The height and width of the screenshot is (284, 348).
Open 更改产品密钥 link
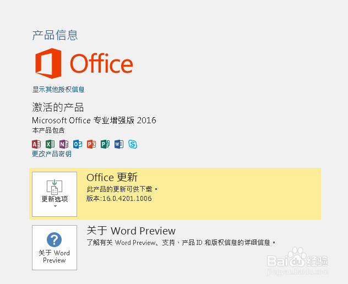point(52,154)
